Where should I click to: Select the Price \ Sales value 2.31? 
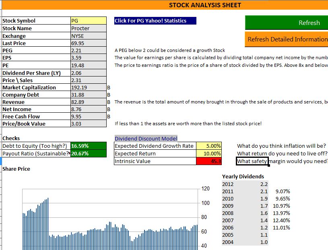pyautogui.click(x=89, y=81)
